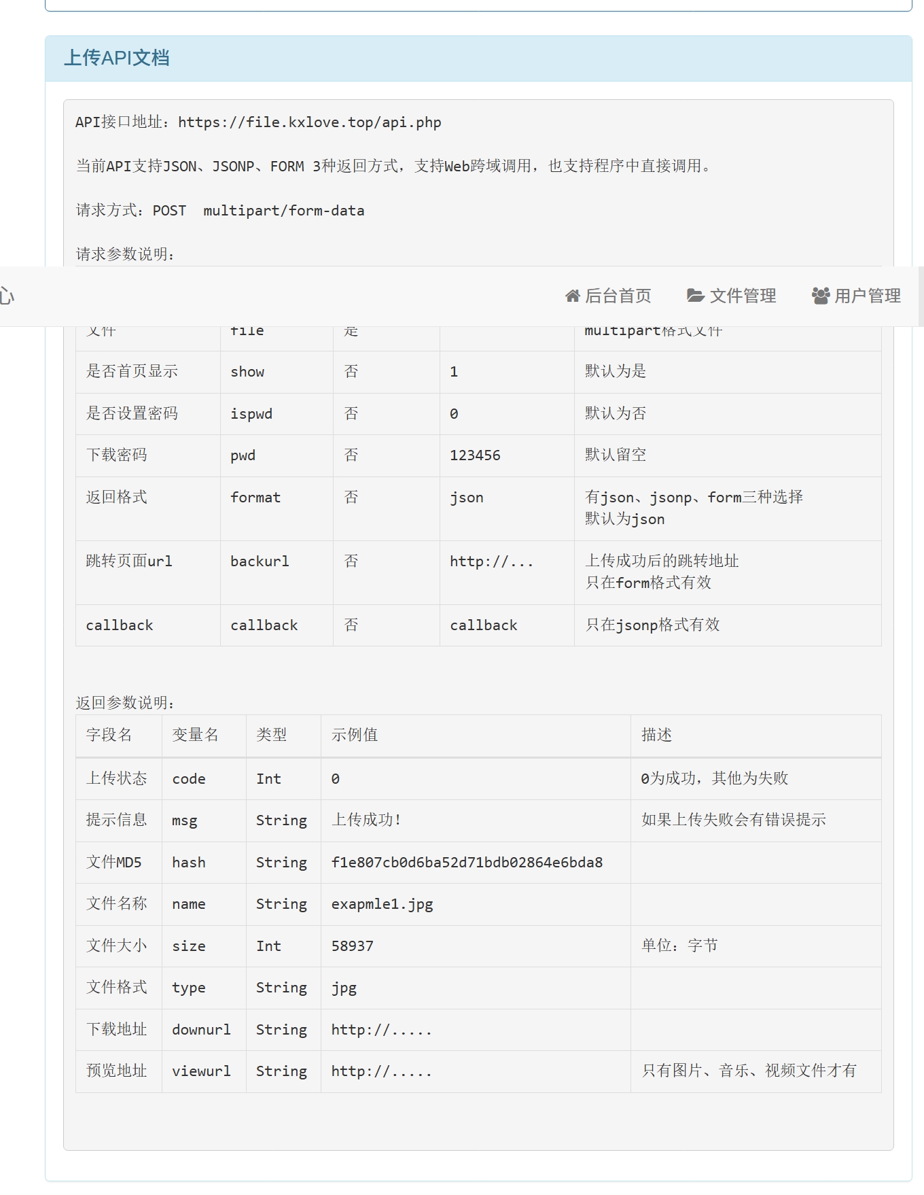Click the ispwd variable name cell
The height and width of the screenshot is (1195, 924).
[251, 414]
